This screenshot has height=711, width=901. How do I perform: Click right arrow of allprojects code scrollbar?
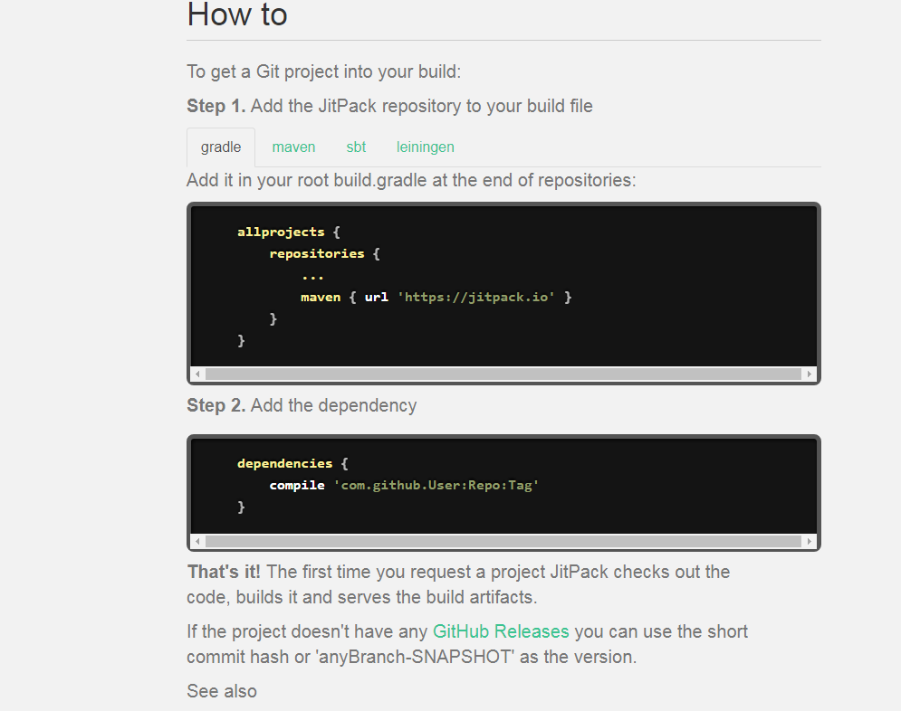[809, 374]
